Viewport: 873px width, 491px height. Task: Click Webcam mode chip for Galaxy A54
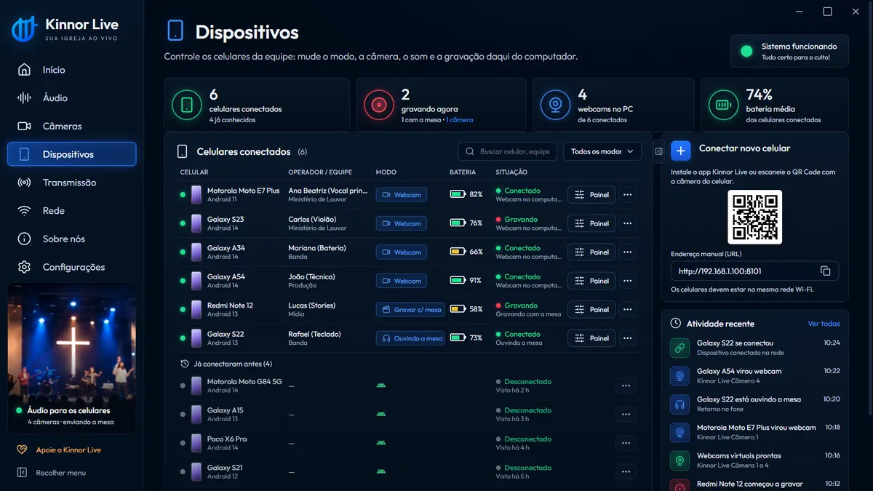click(402, 281)
